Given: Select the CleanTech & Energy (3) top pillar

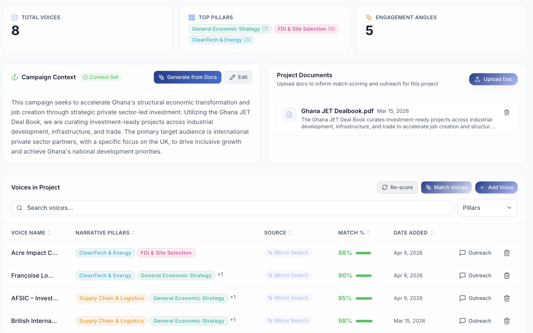Looking at the screenshot, I should tap(221, 40).
